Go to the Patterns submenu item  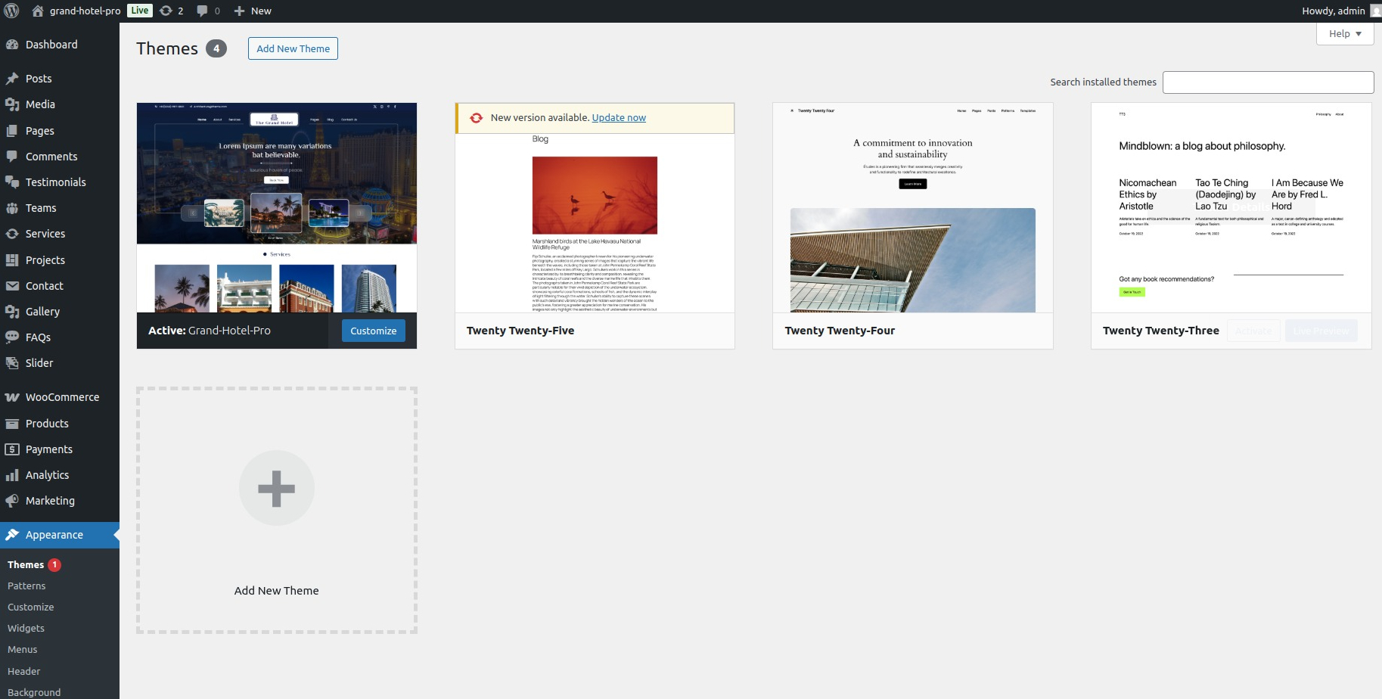[x=26, y=586]
